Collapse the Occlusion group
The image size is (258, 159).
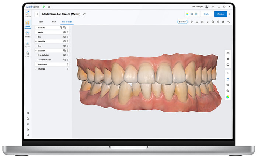point(36,50)
